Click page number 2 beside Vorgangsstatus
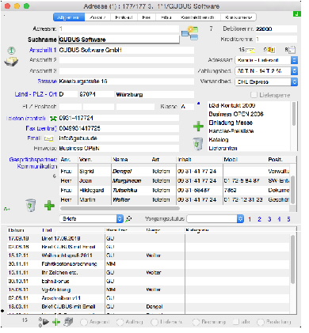The height and width of the screenshot is (333, 309). click(x=259, y=219)
